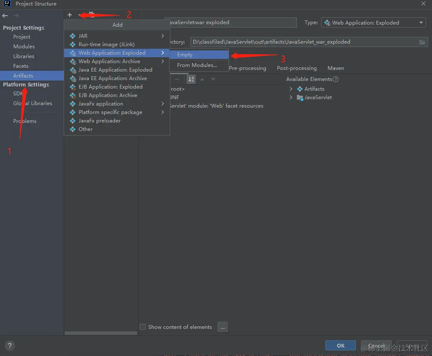This screenshot has width=432, height=356.
Task: Click the back navigation arrow
Action: [5, 16]
